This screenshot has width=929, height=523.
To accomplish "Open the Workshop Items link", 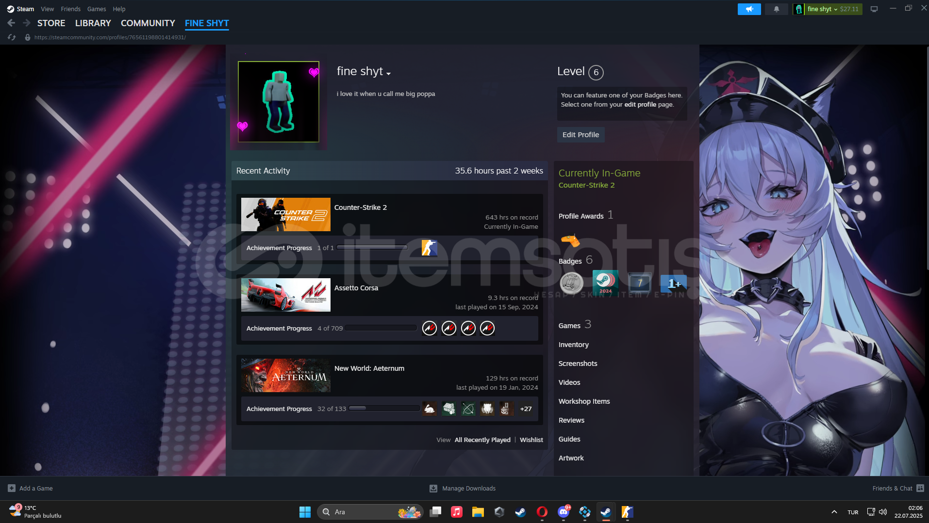I will click(x=584, y=401).
